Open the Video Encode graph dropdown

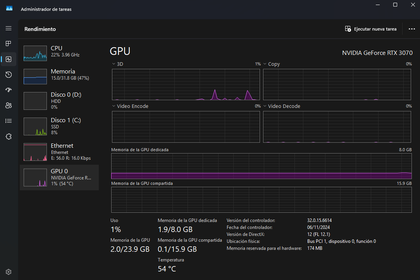(114, 106)
